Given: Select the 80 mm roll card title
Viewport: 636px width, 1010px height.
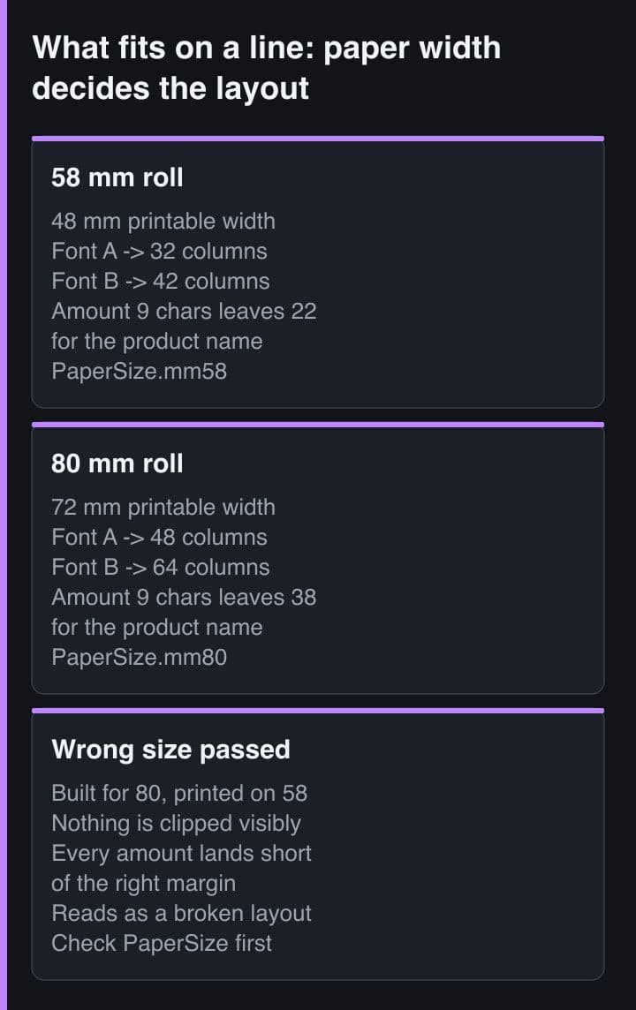Looking at the screenshot, I should pos(117,464).
